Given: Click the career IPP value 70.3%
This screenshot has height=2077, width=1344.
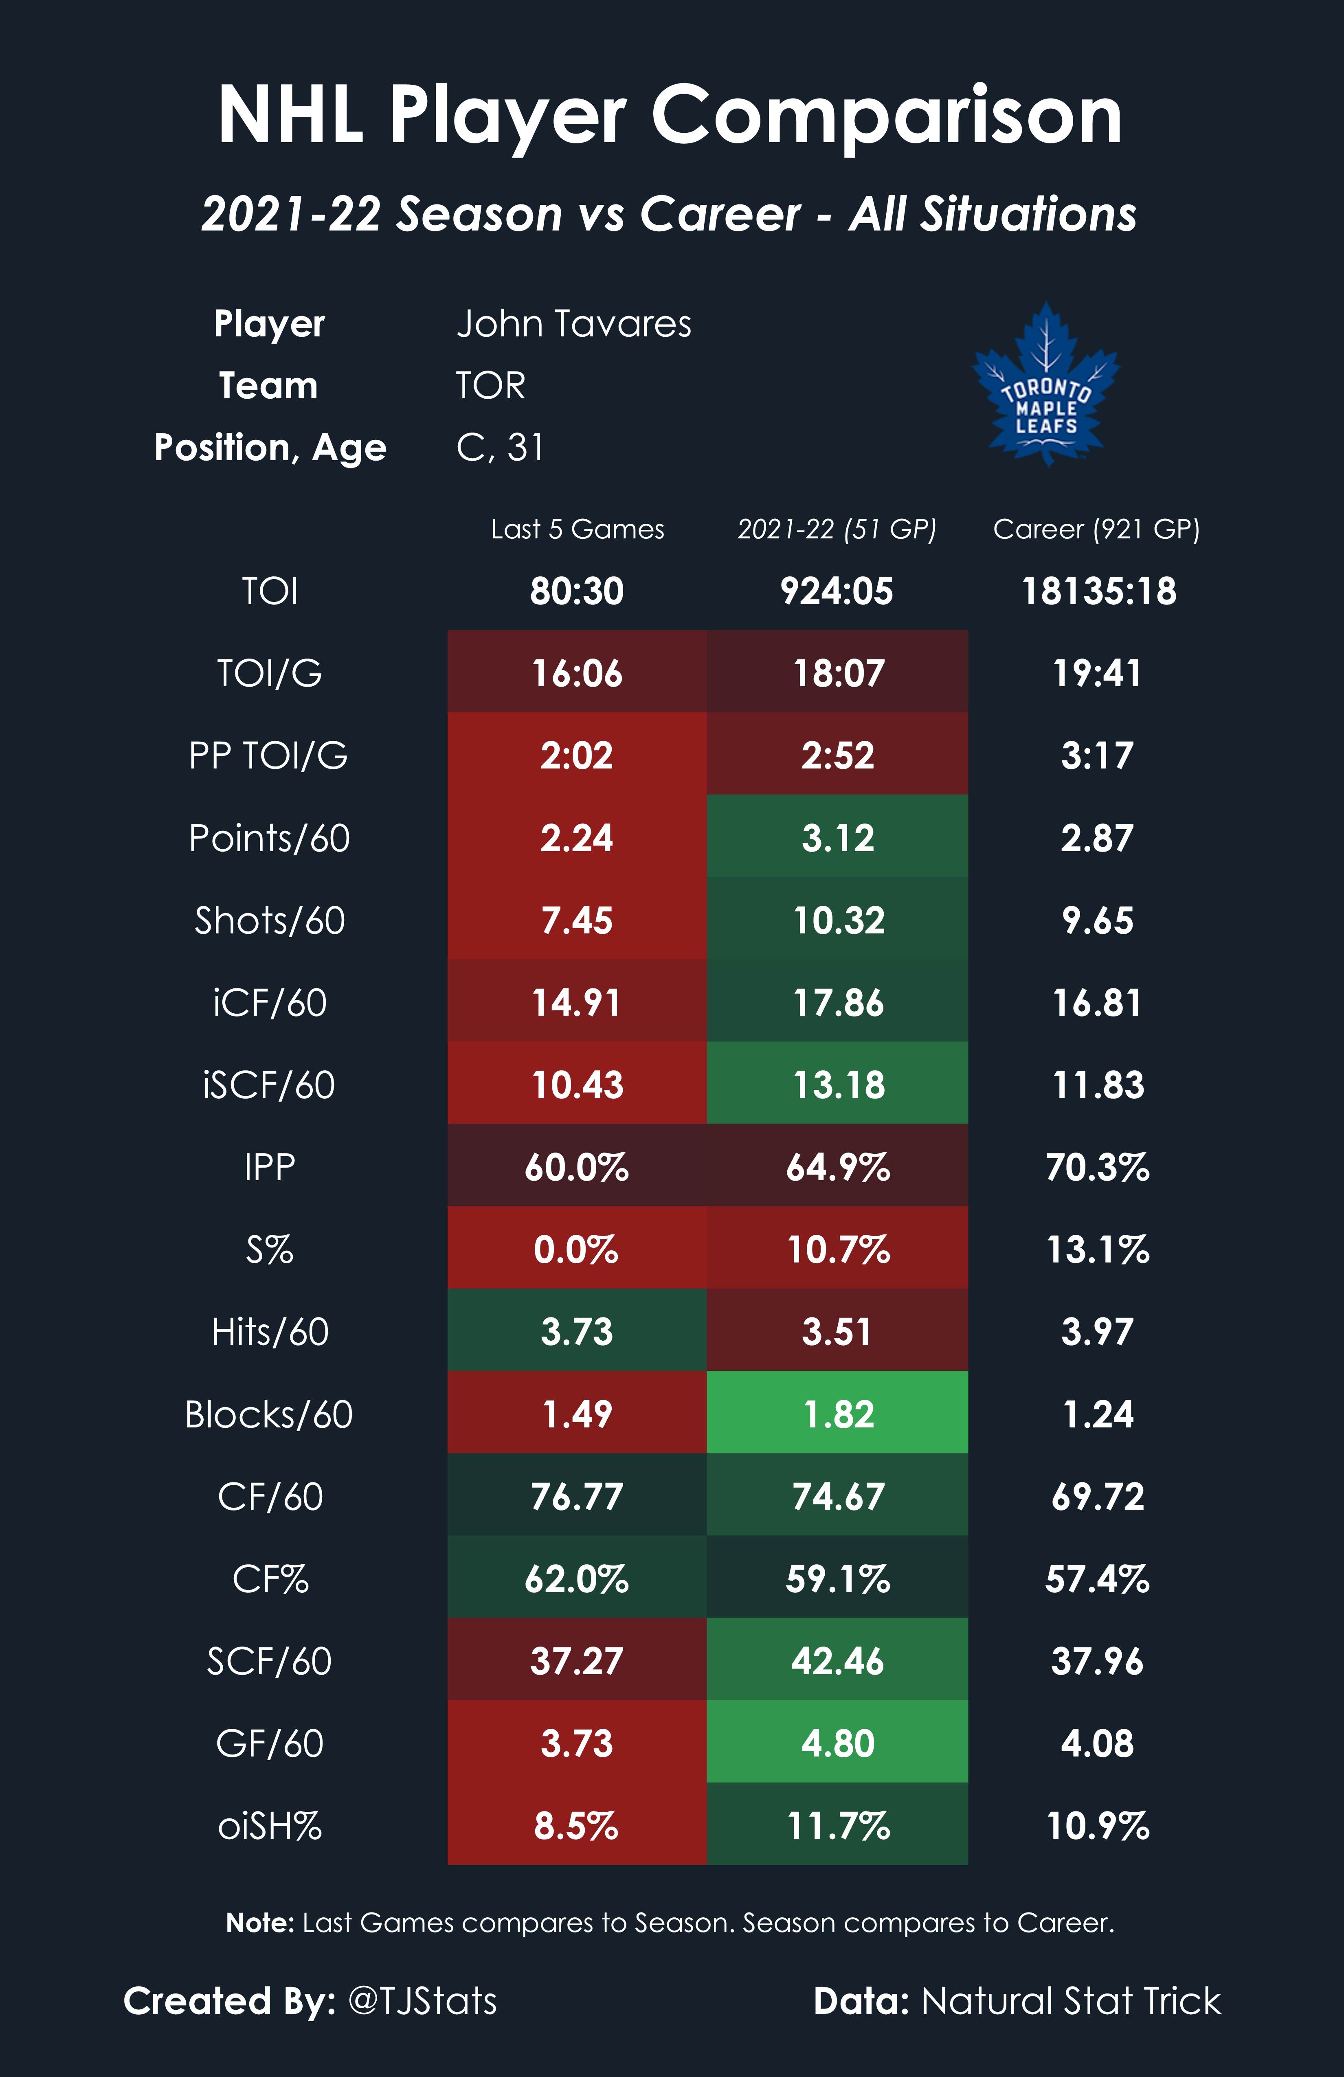Looking at the screenshot, I should pos(1097,1167).
